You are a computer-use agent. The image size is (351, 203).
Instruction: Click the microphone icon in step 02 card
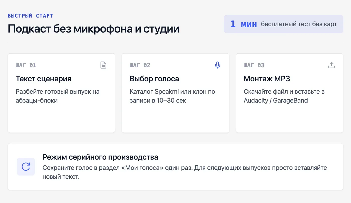pos(218,65)
